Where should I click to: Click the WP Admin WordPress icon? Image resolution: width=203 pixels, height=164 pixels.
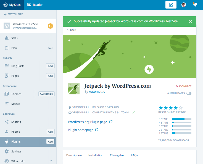(7, 161)
